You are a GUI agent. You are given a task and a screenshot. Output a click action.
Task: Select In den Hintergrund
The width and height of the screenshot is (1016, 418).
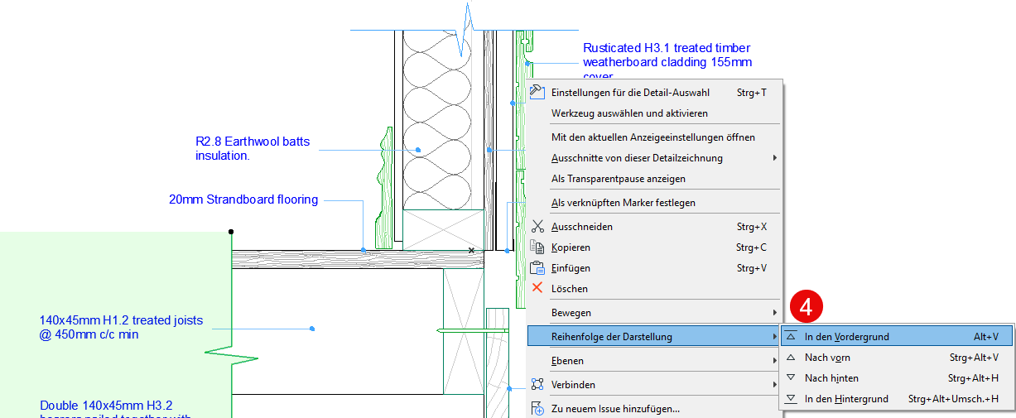897,398
